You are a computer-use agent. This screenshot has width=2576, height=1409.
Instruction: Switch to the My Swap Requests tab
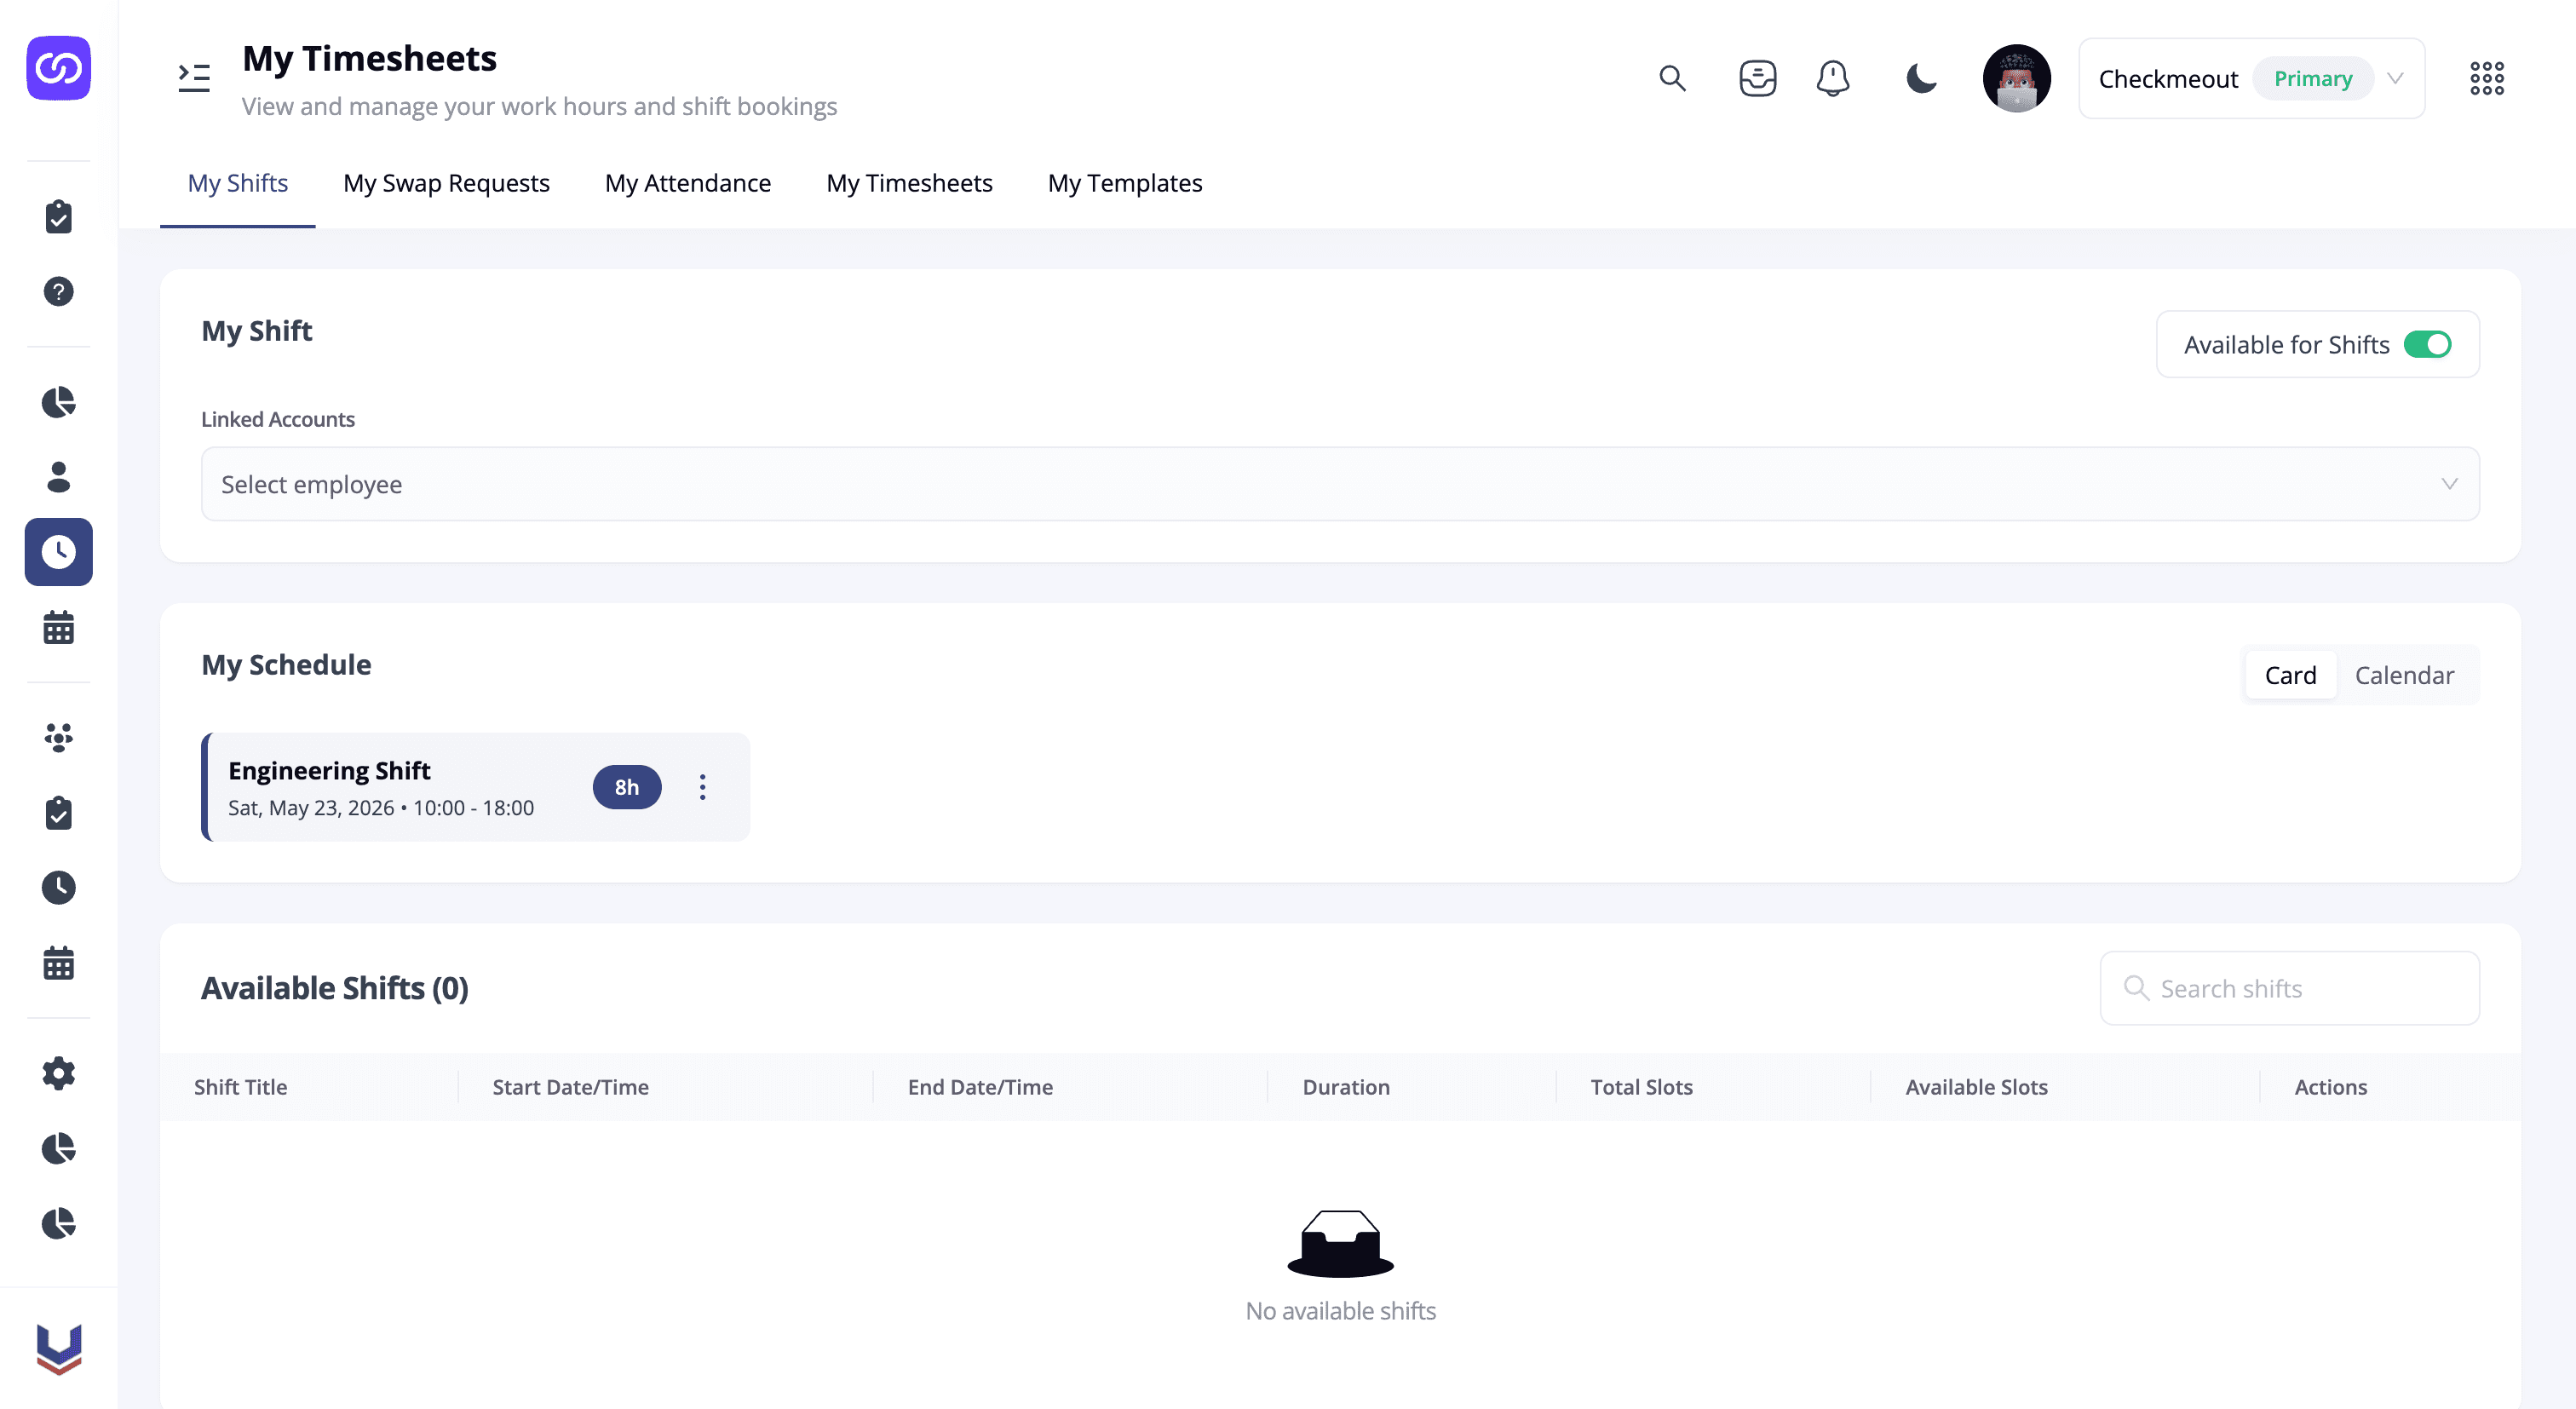446,183
